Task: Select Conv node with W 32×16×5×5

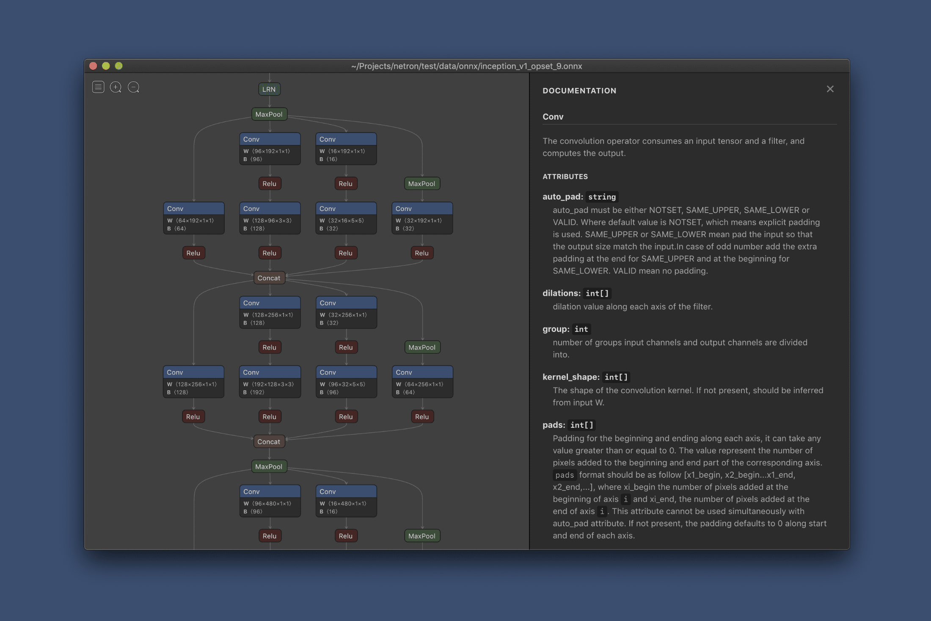Action: click(346, 218)
